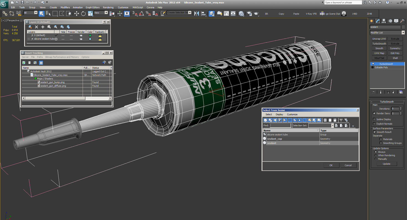Activate the Select Object tool

42,13
